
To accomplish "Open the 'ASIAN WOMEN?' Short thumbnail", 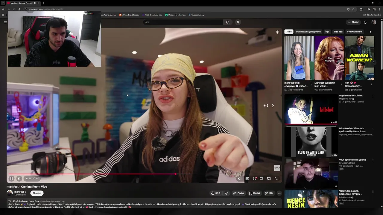I will point(359,58).
